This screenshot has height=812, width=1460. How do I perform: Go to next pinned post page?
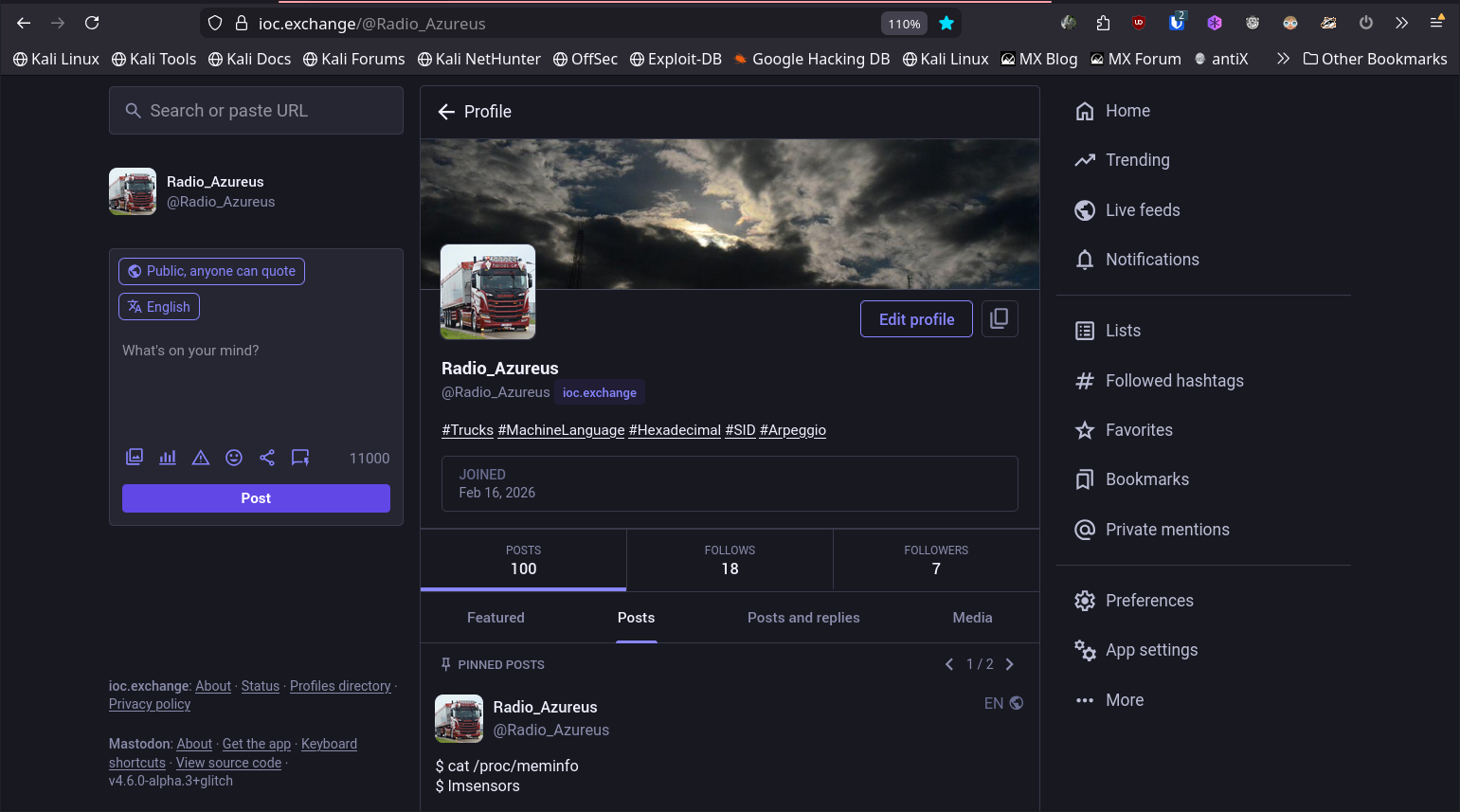coord(1010,664)
